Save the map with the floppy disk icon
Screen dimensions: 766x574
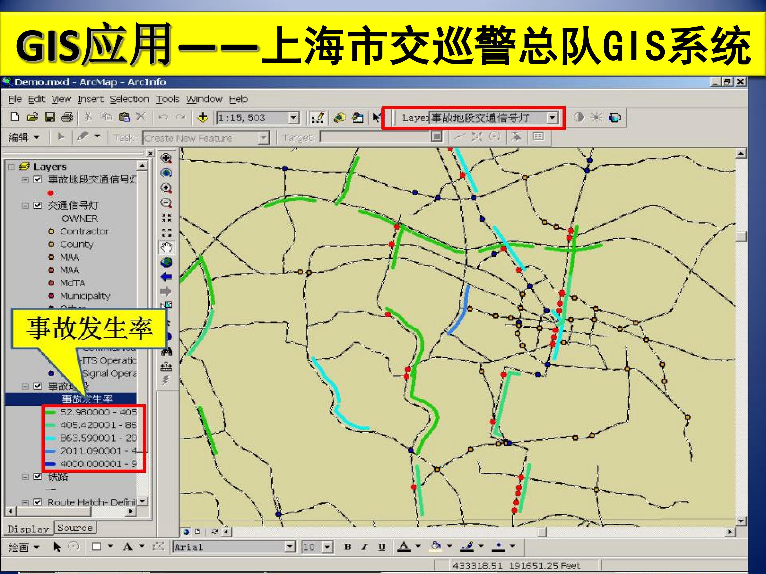(50, 117)
